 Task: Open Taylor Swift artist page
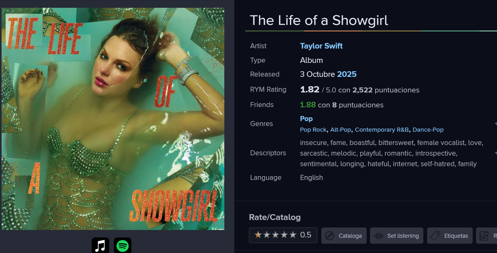pos(321,46)
